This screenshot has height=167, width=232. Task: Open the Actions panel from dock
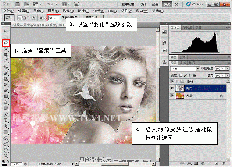tap(164, 50)
